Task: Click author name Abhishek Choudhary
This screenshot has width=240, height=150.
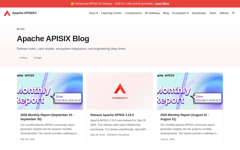Action: (118, 135)
